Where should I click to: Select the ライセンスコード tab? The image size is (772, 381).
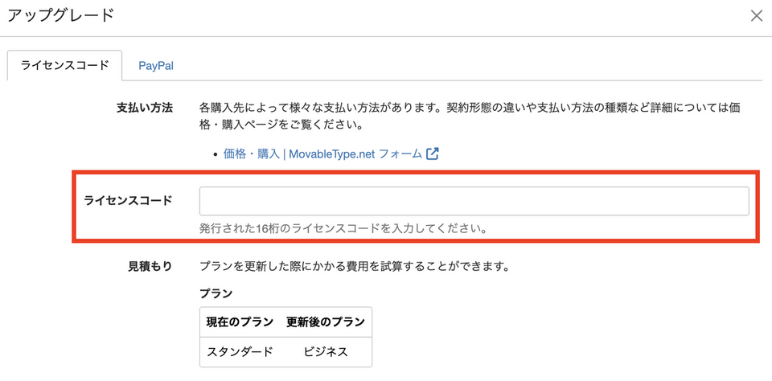64,66
